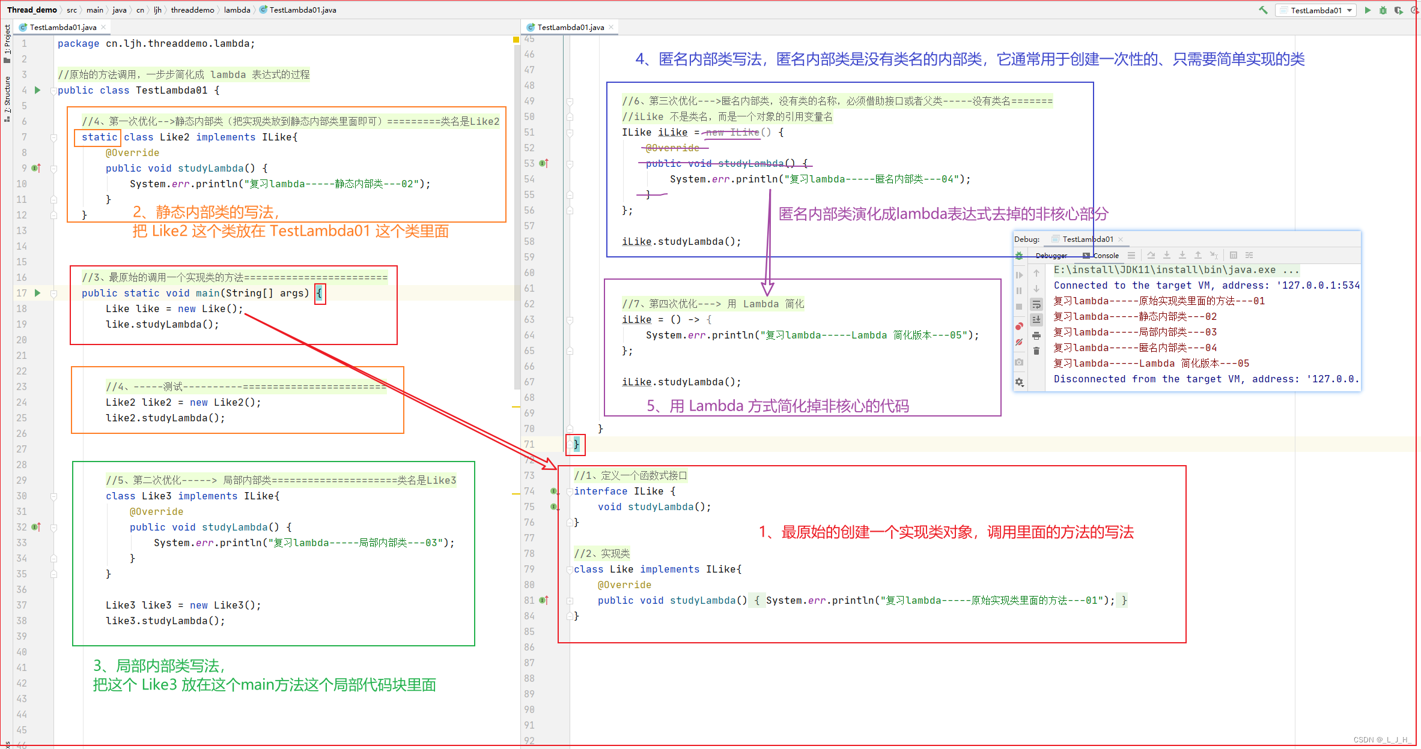Toggle Soft-Wrap in the console

click(x=1036, y=304)
